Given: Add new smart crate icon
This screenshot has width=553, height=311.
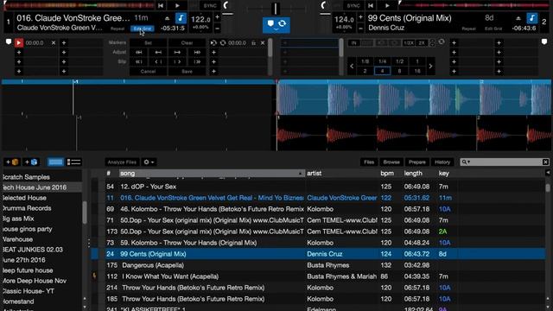Looking at the screenshot, I should (31, 162).
